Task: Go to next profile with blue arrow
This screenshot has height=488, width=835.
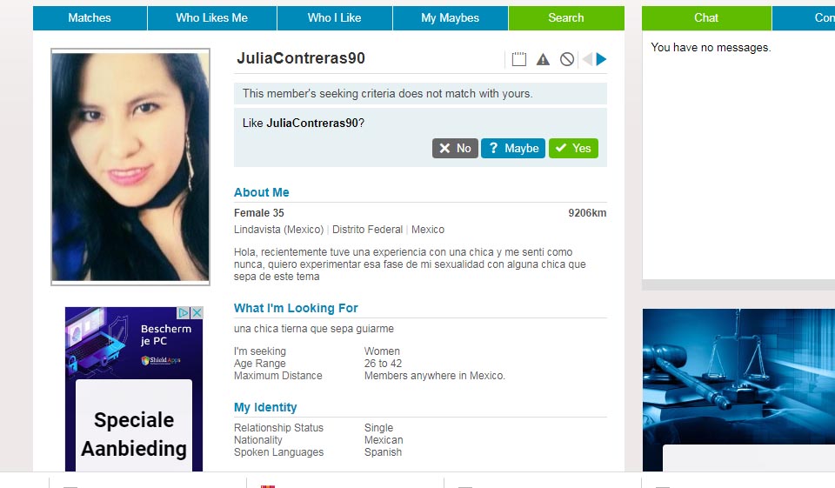Action: pos(601,59)
